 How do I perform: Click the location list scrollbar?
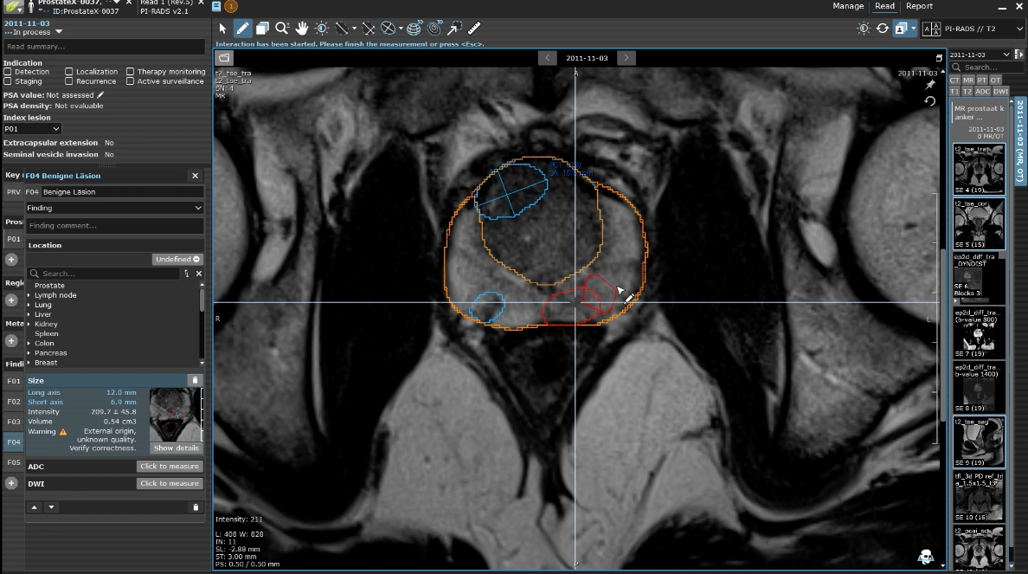pos(202,300)
